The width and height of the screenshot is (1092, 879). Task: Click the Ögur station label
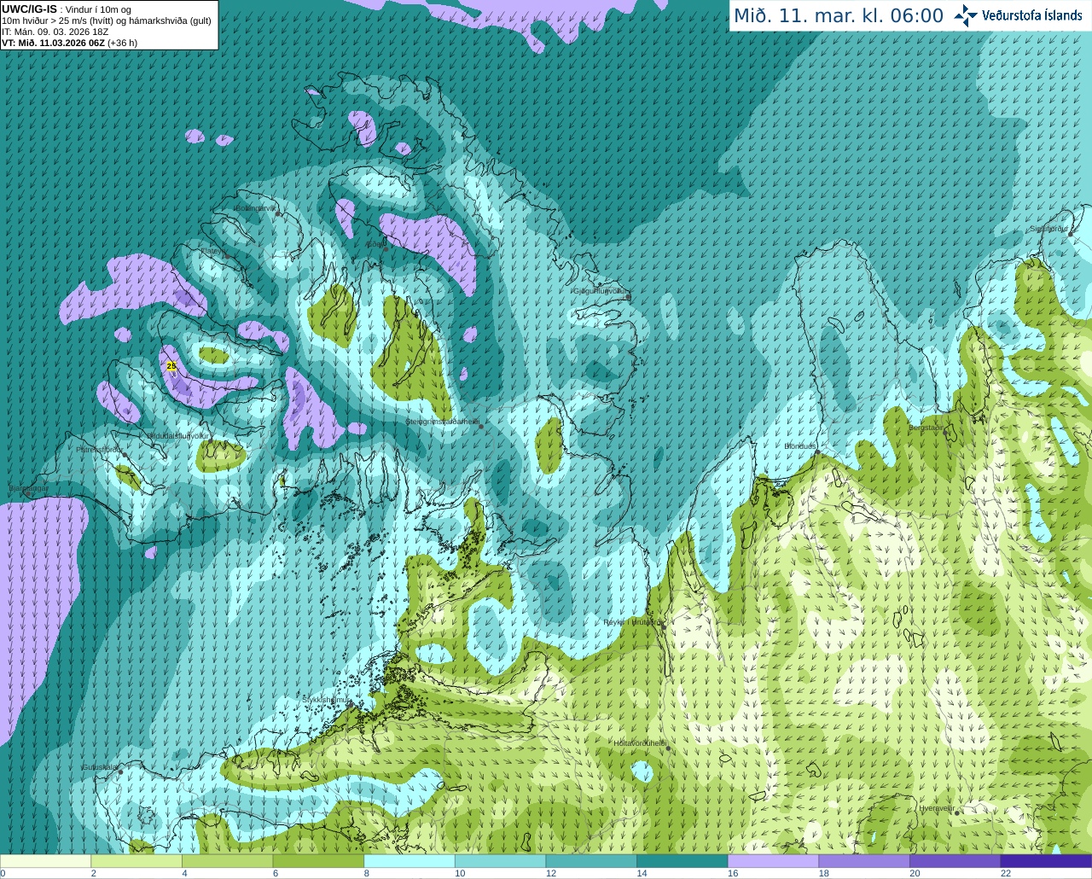[x=376, y=244]
